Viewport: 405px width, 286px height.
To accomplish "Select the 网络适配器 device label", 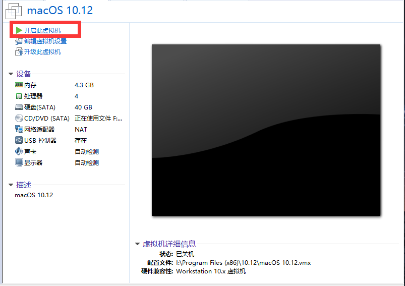I will pyautogui.click(x=39, y=130).
